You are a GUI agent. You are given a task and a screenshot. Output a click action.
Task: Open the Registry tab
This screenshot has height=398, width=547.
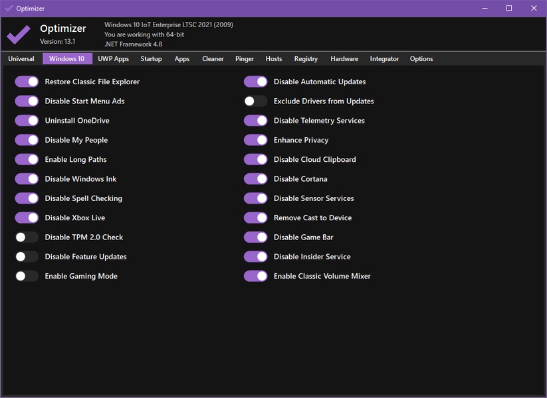tap(306, 59)
